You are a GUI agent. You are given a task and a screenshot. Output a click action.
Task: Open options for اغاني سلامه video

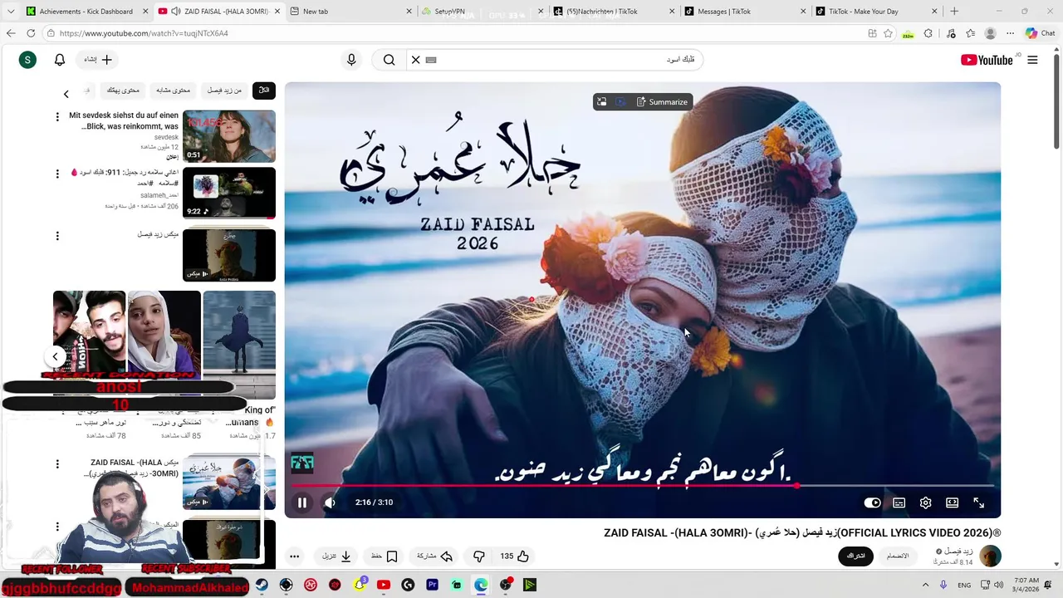(x=57, y=174)
